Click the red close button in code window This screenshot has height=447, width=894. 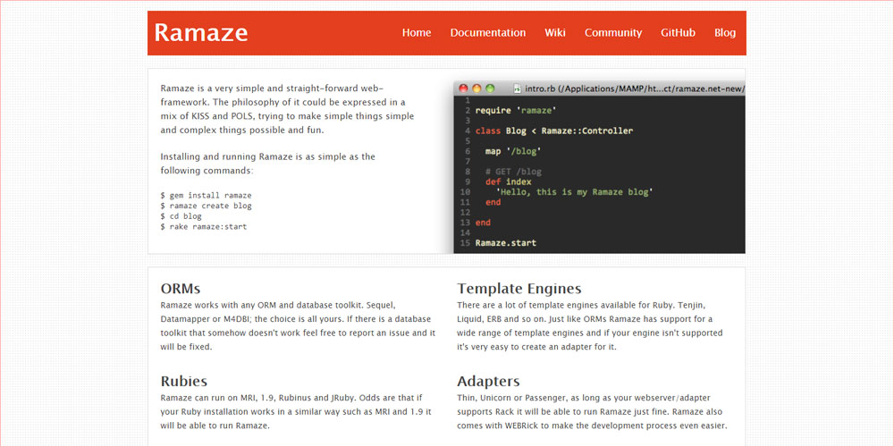[x=463, y=89]
